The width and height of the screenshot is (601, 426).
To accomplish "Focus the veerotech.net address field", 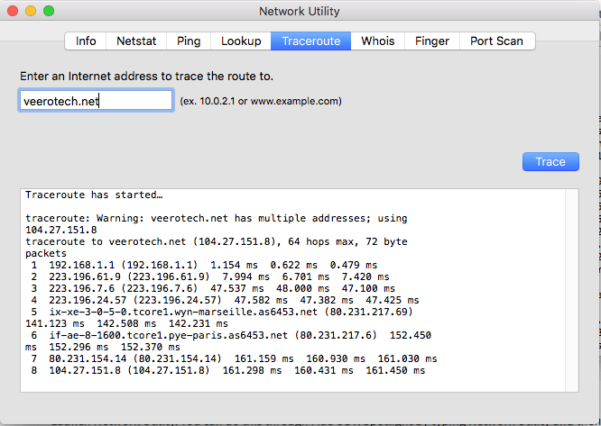I will [x=97, y=101].
